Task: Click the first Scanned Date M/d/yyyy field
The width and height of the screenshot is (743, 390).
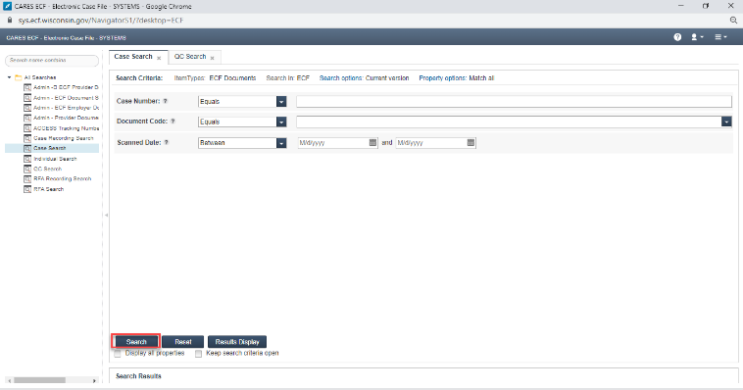Action: click(x=333, y=143)
